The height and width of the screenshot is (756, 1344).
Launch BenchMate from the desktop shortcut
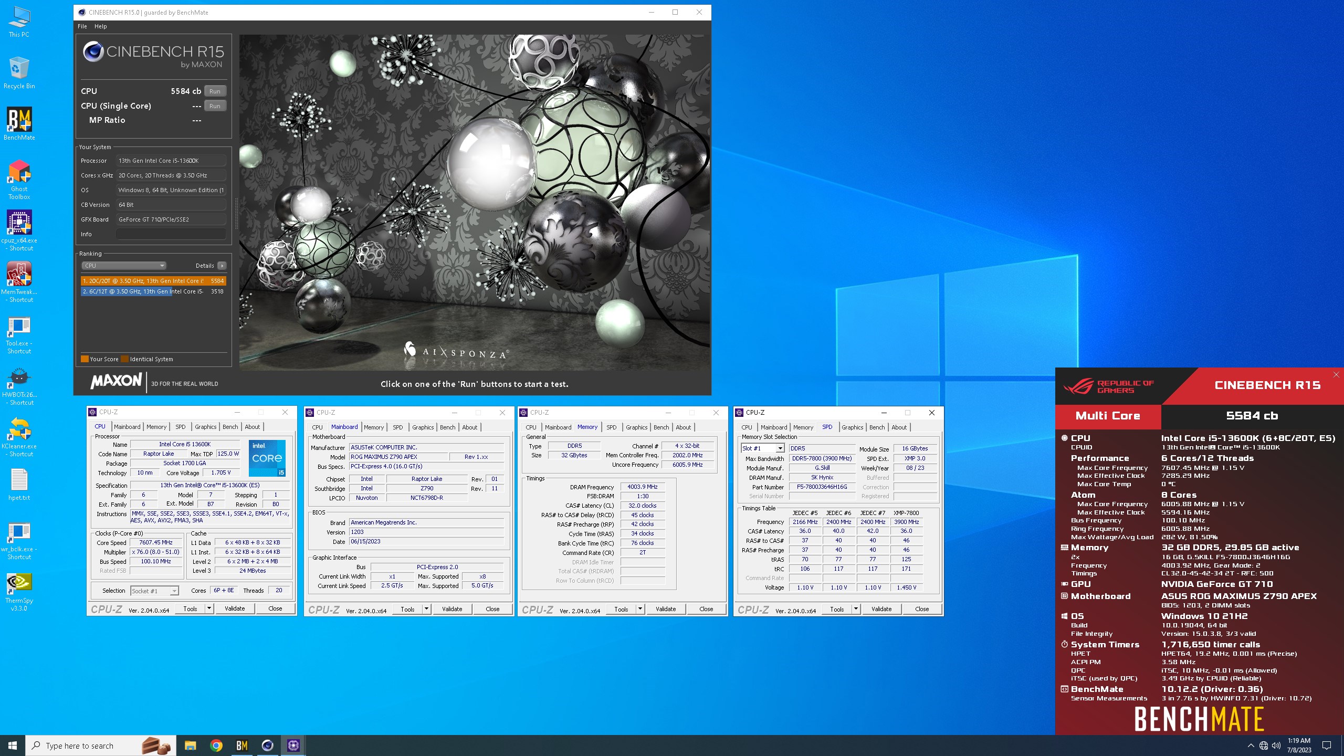(x=19, y=124)
